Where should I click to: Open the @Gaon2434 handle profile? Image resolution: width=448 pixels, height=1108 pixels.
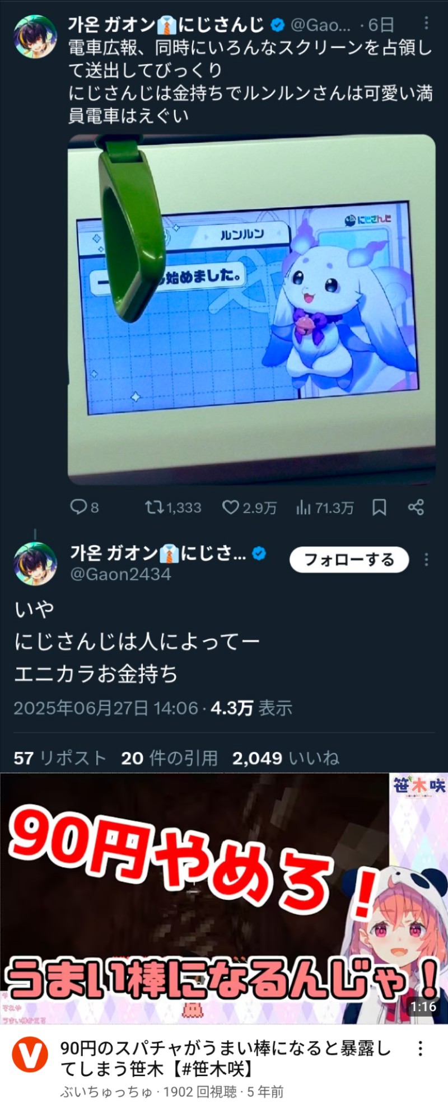coord(120,574)
